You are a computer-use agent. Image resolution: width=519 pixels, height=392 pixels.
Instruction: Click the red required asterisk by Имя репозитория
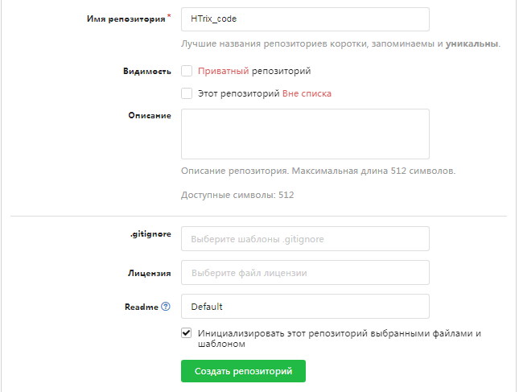169,16
